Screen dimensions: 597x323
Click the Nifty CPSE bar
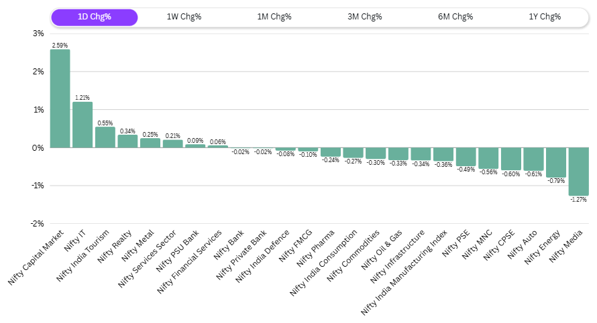510,159
